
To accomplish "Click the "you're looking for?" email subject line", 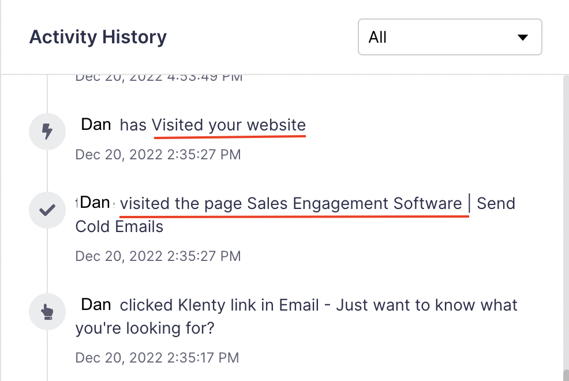I will click(x=145, y=328).
